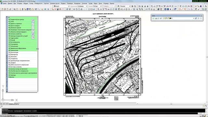Open the Профили menu
Screen dimensions: 208x117
coord(70,4)
